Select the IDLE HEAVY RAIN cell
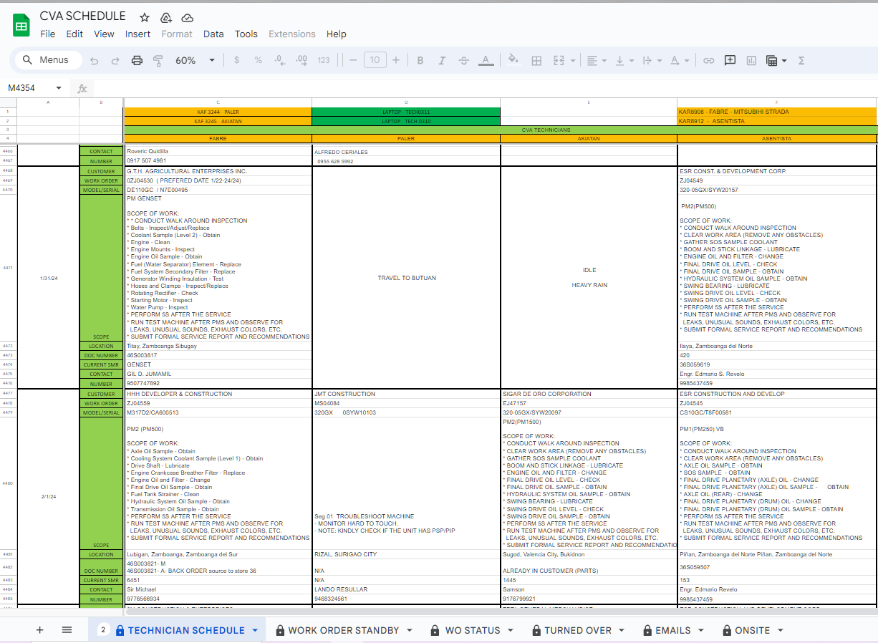The image size is (878, 643). tap(589, 277)
